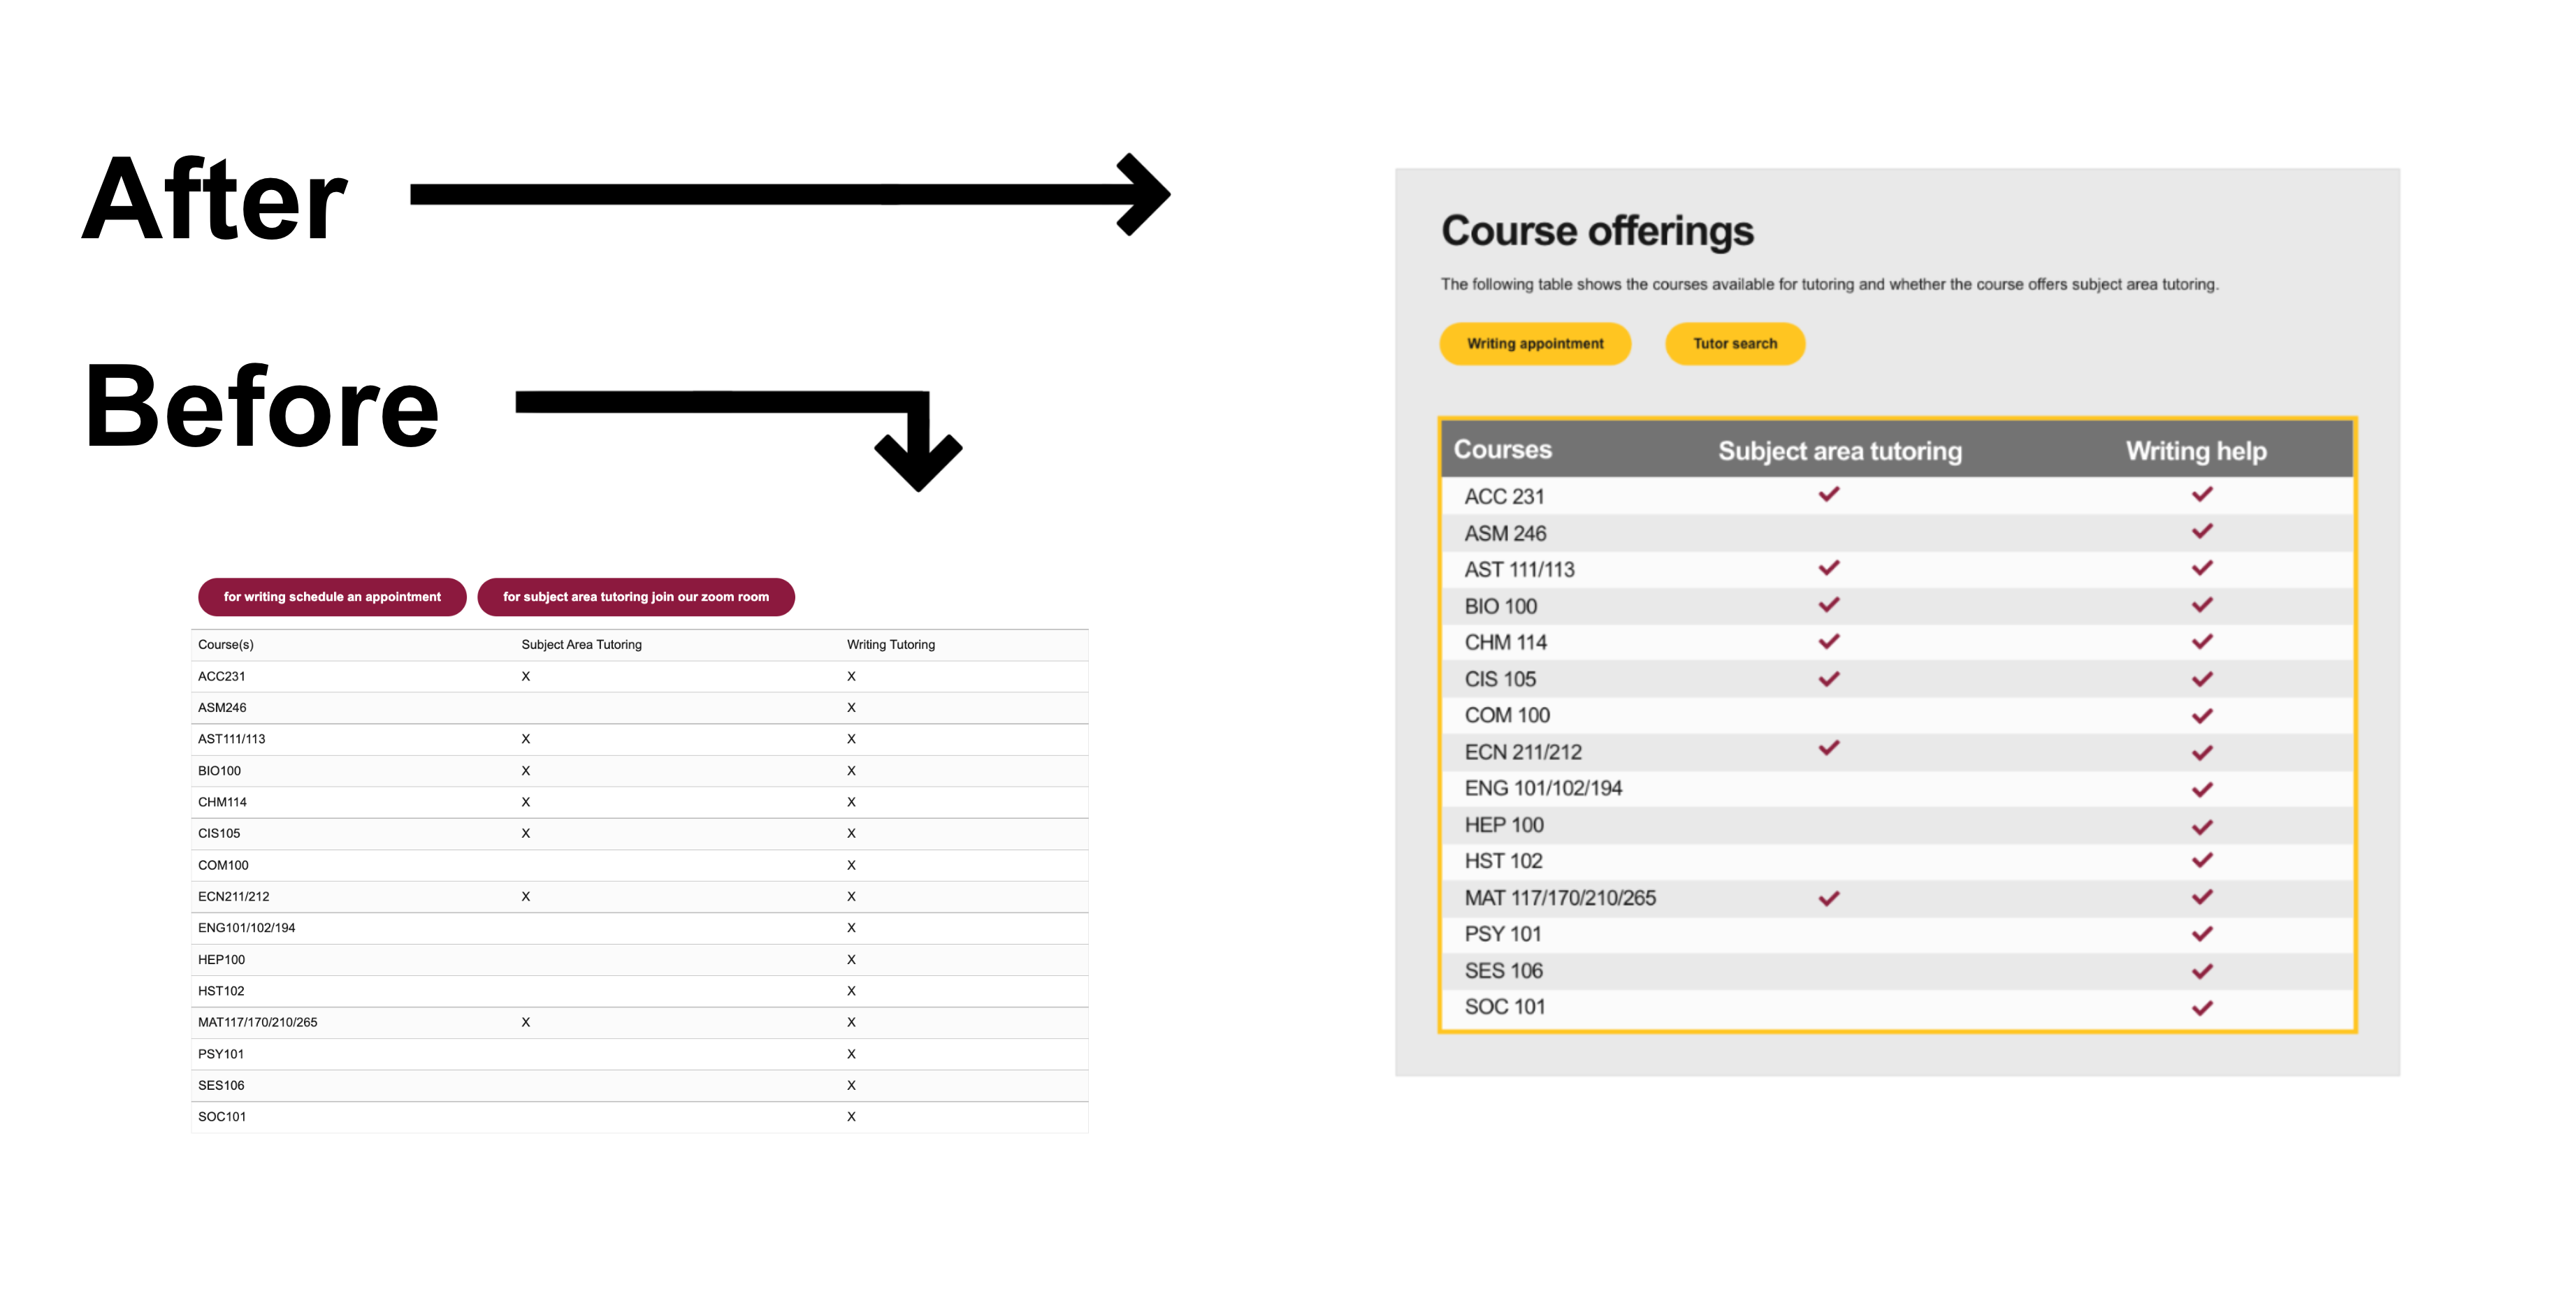This screenshot has height=1289, width=2576.
Task: Click ECN 211/212 subject area tutoring checkmark
Action: click(x=1828, y=748)
